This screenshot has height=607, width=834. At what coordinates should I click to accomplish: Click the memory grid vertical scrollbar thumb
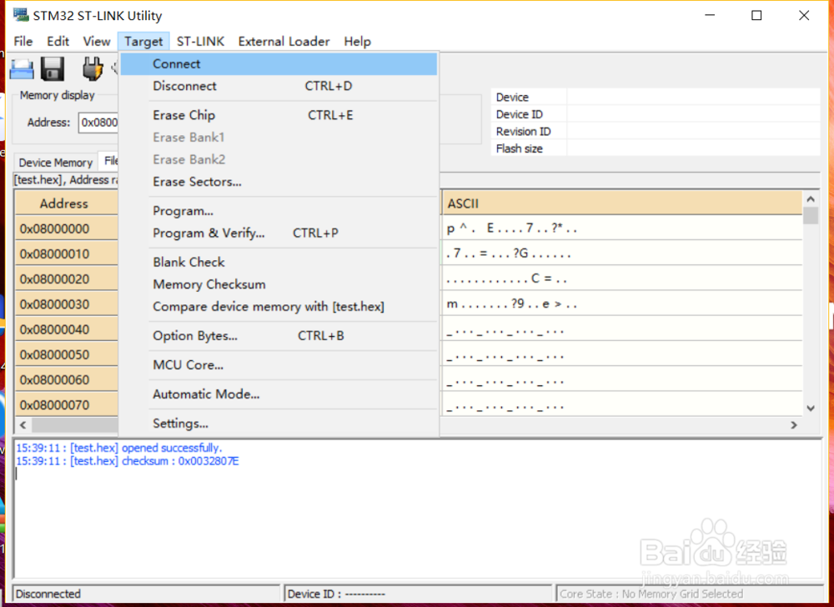tap(810, 216)
